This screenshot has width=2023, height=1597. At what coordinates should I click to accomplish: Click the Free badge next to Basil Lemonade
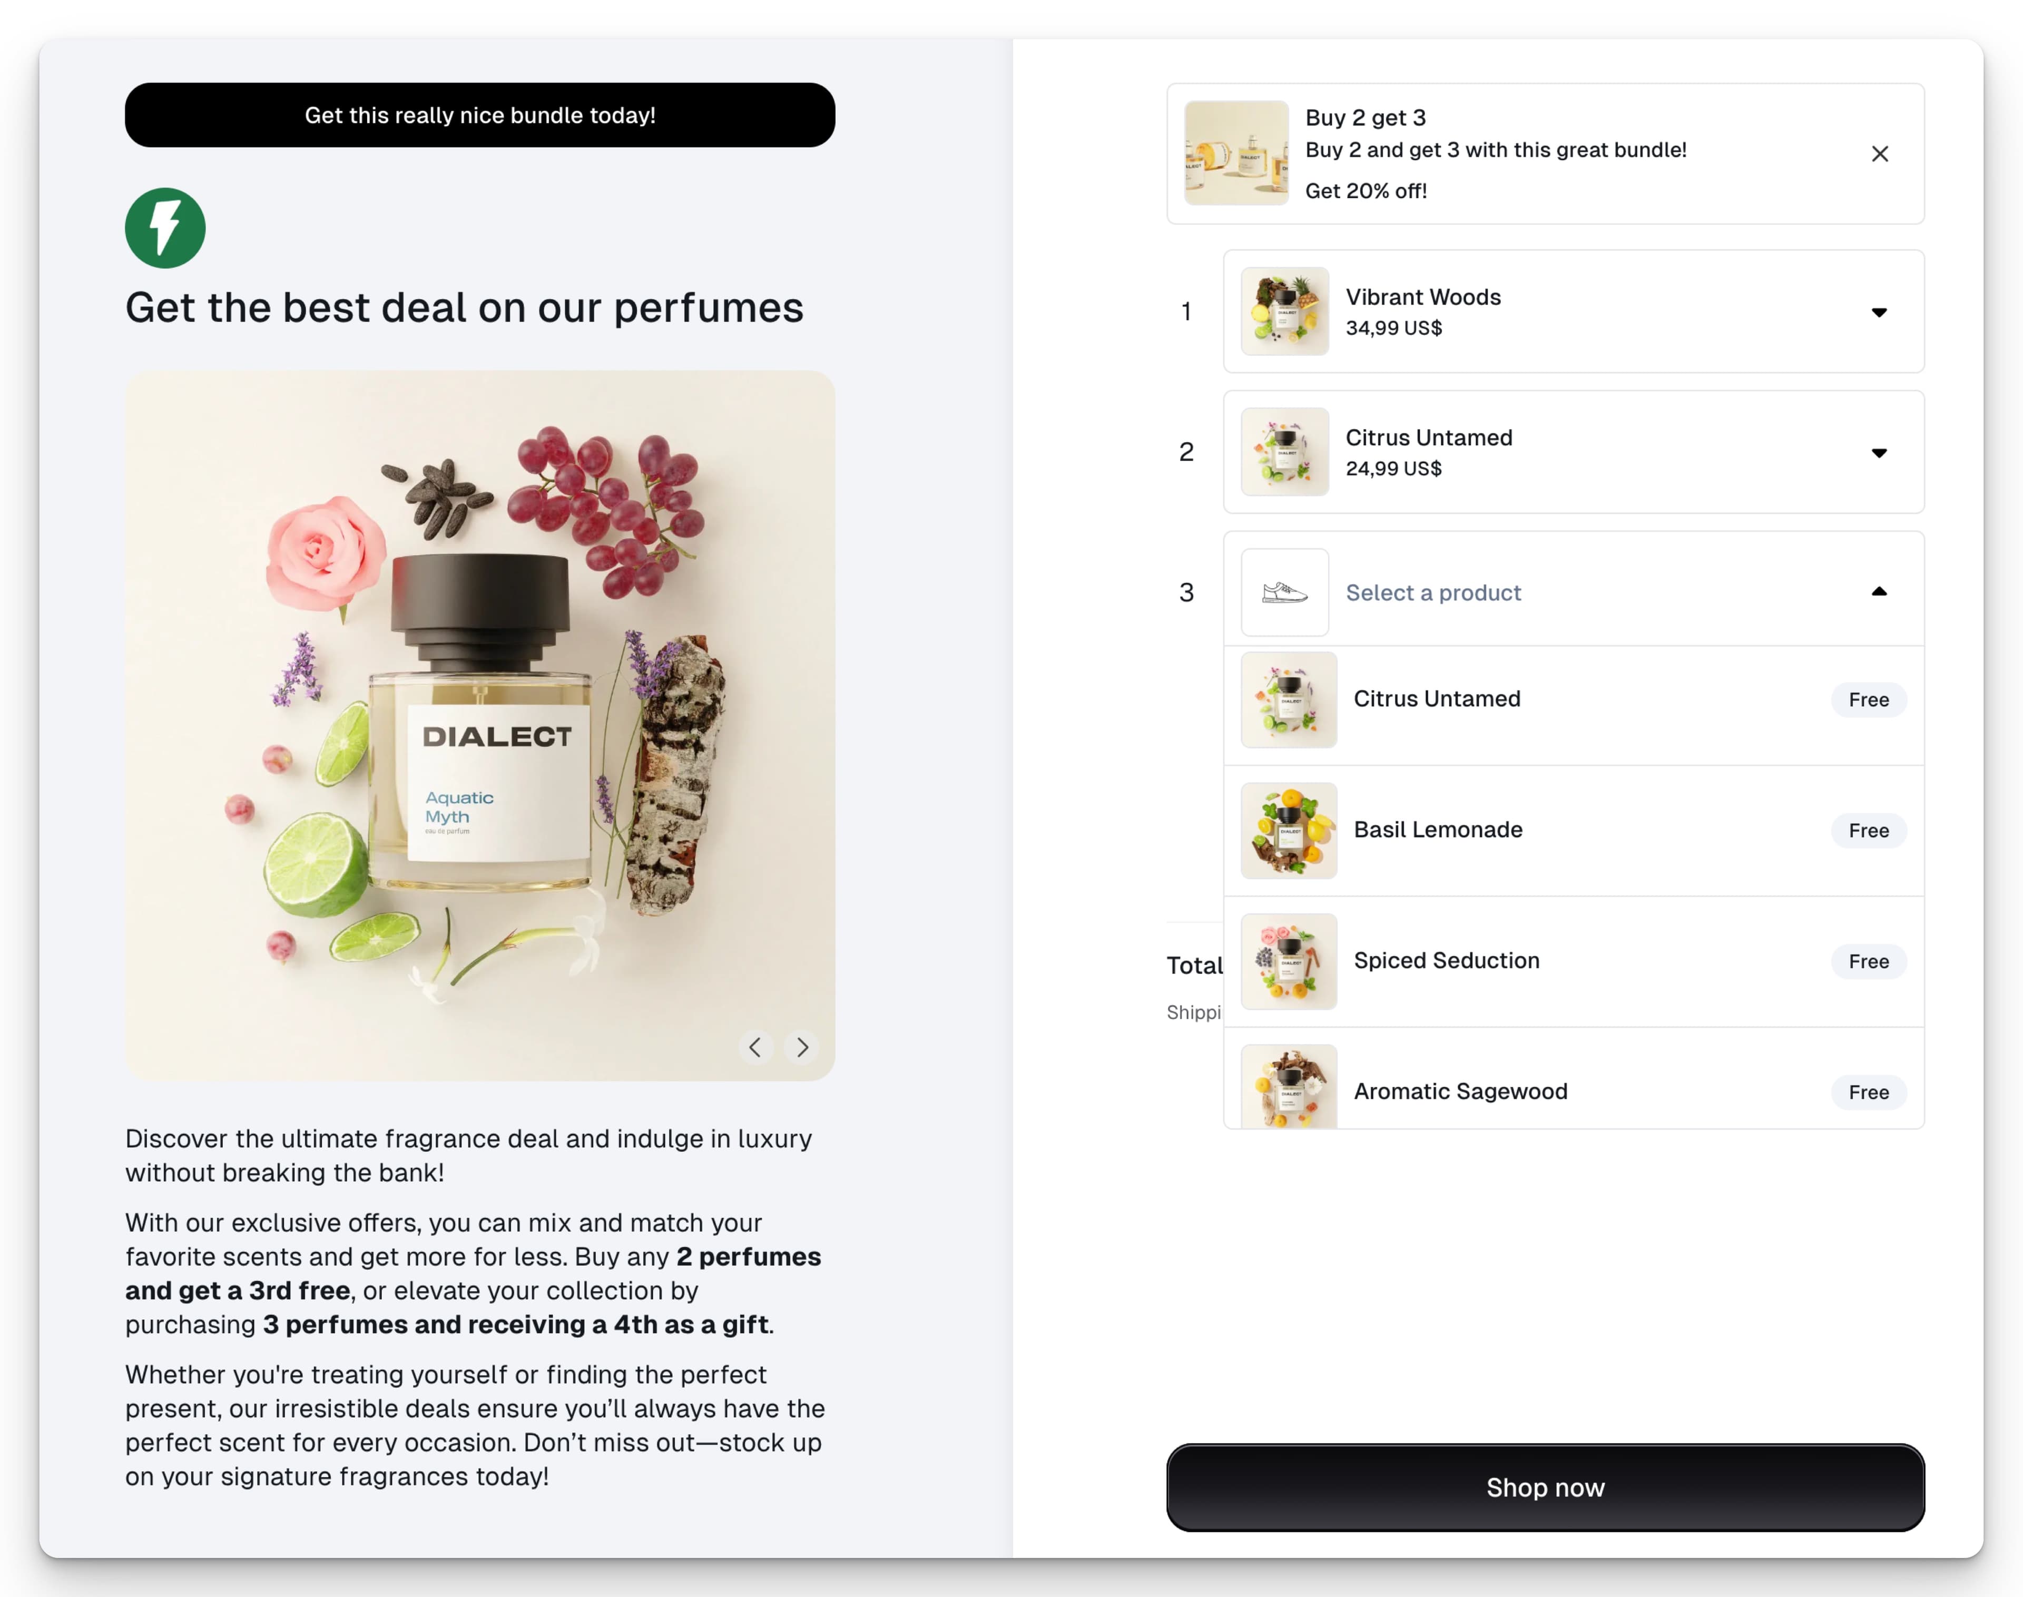(x=1869, y=830)
